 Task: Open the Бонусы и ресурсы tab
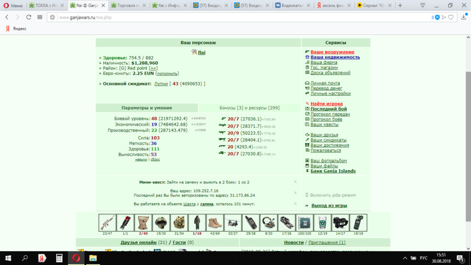(x=249, y=108)
